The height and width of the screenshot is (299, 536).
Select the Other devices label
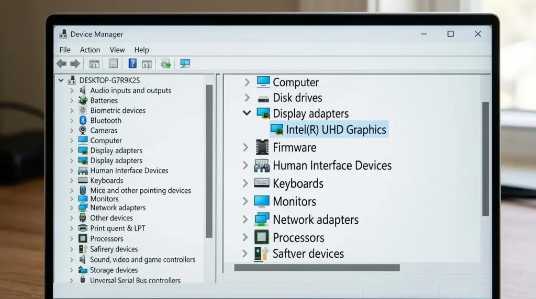pos(111,218)
